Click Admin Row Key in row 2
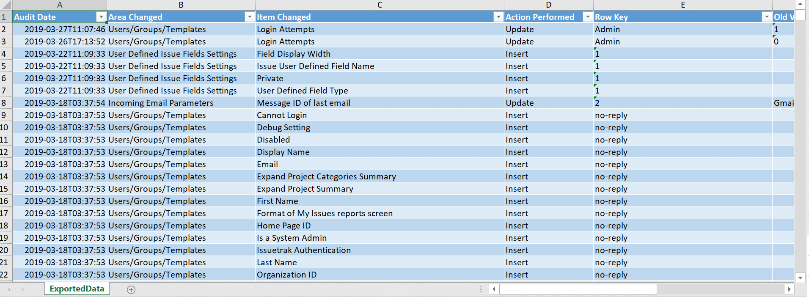The image size is (809, 297). point(683,29)
